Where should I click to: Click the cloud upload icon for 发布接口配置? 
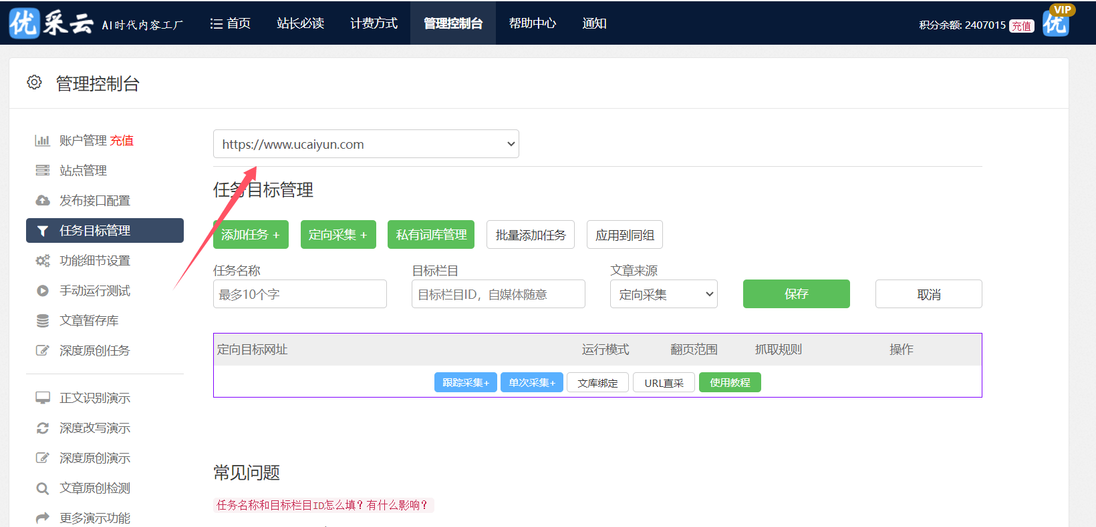[x=42, y=201]
